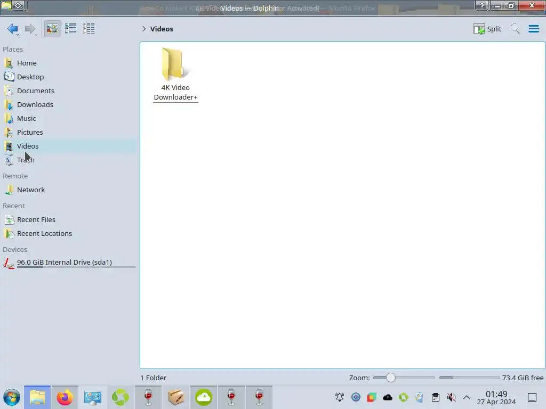The width and height of the screenshot is (546, 409).
Task: Click the 1 Folder status text
Action: (154, 378)
